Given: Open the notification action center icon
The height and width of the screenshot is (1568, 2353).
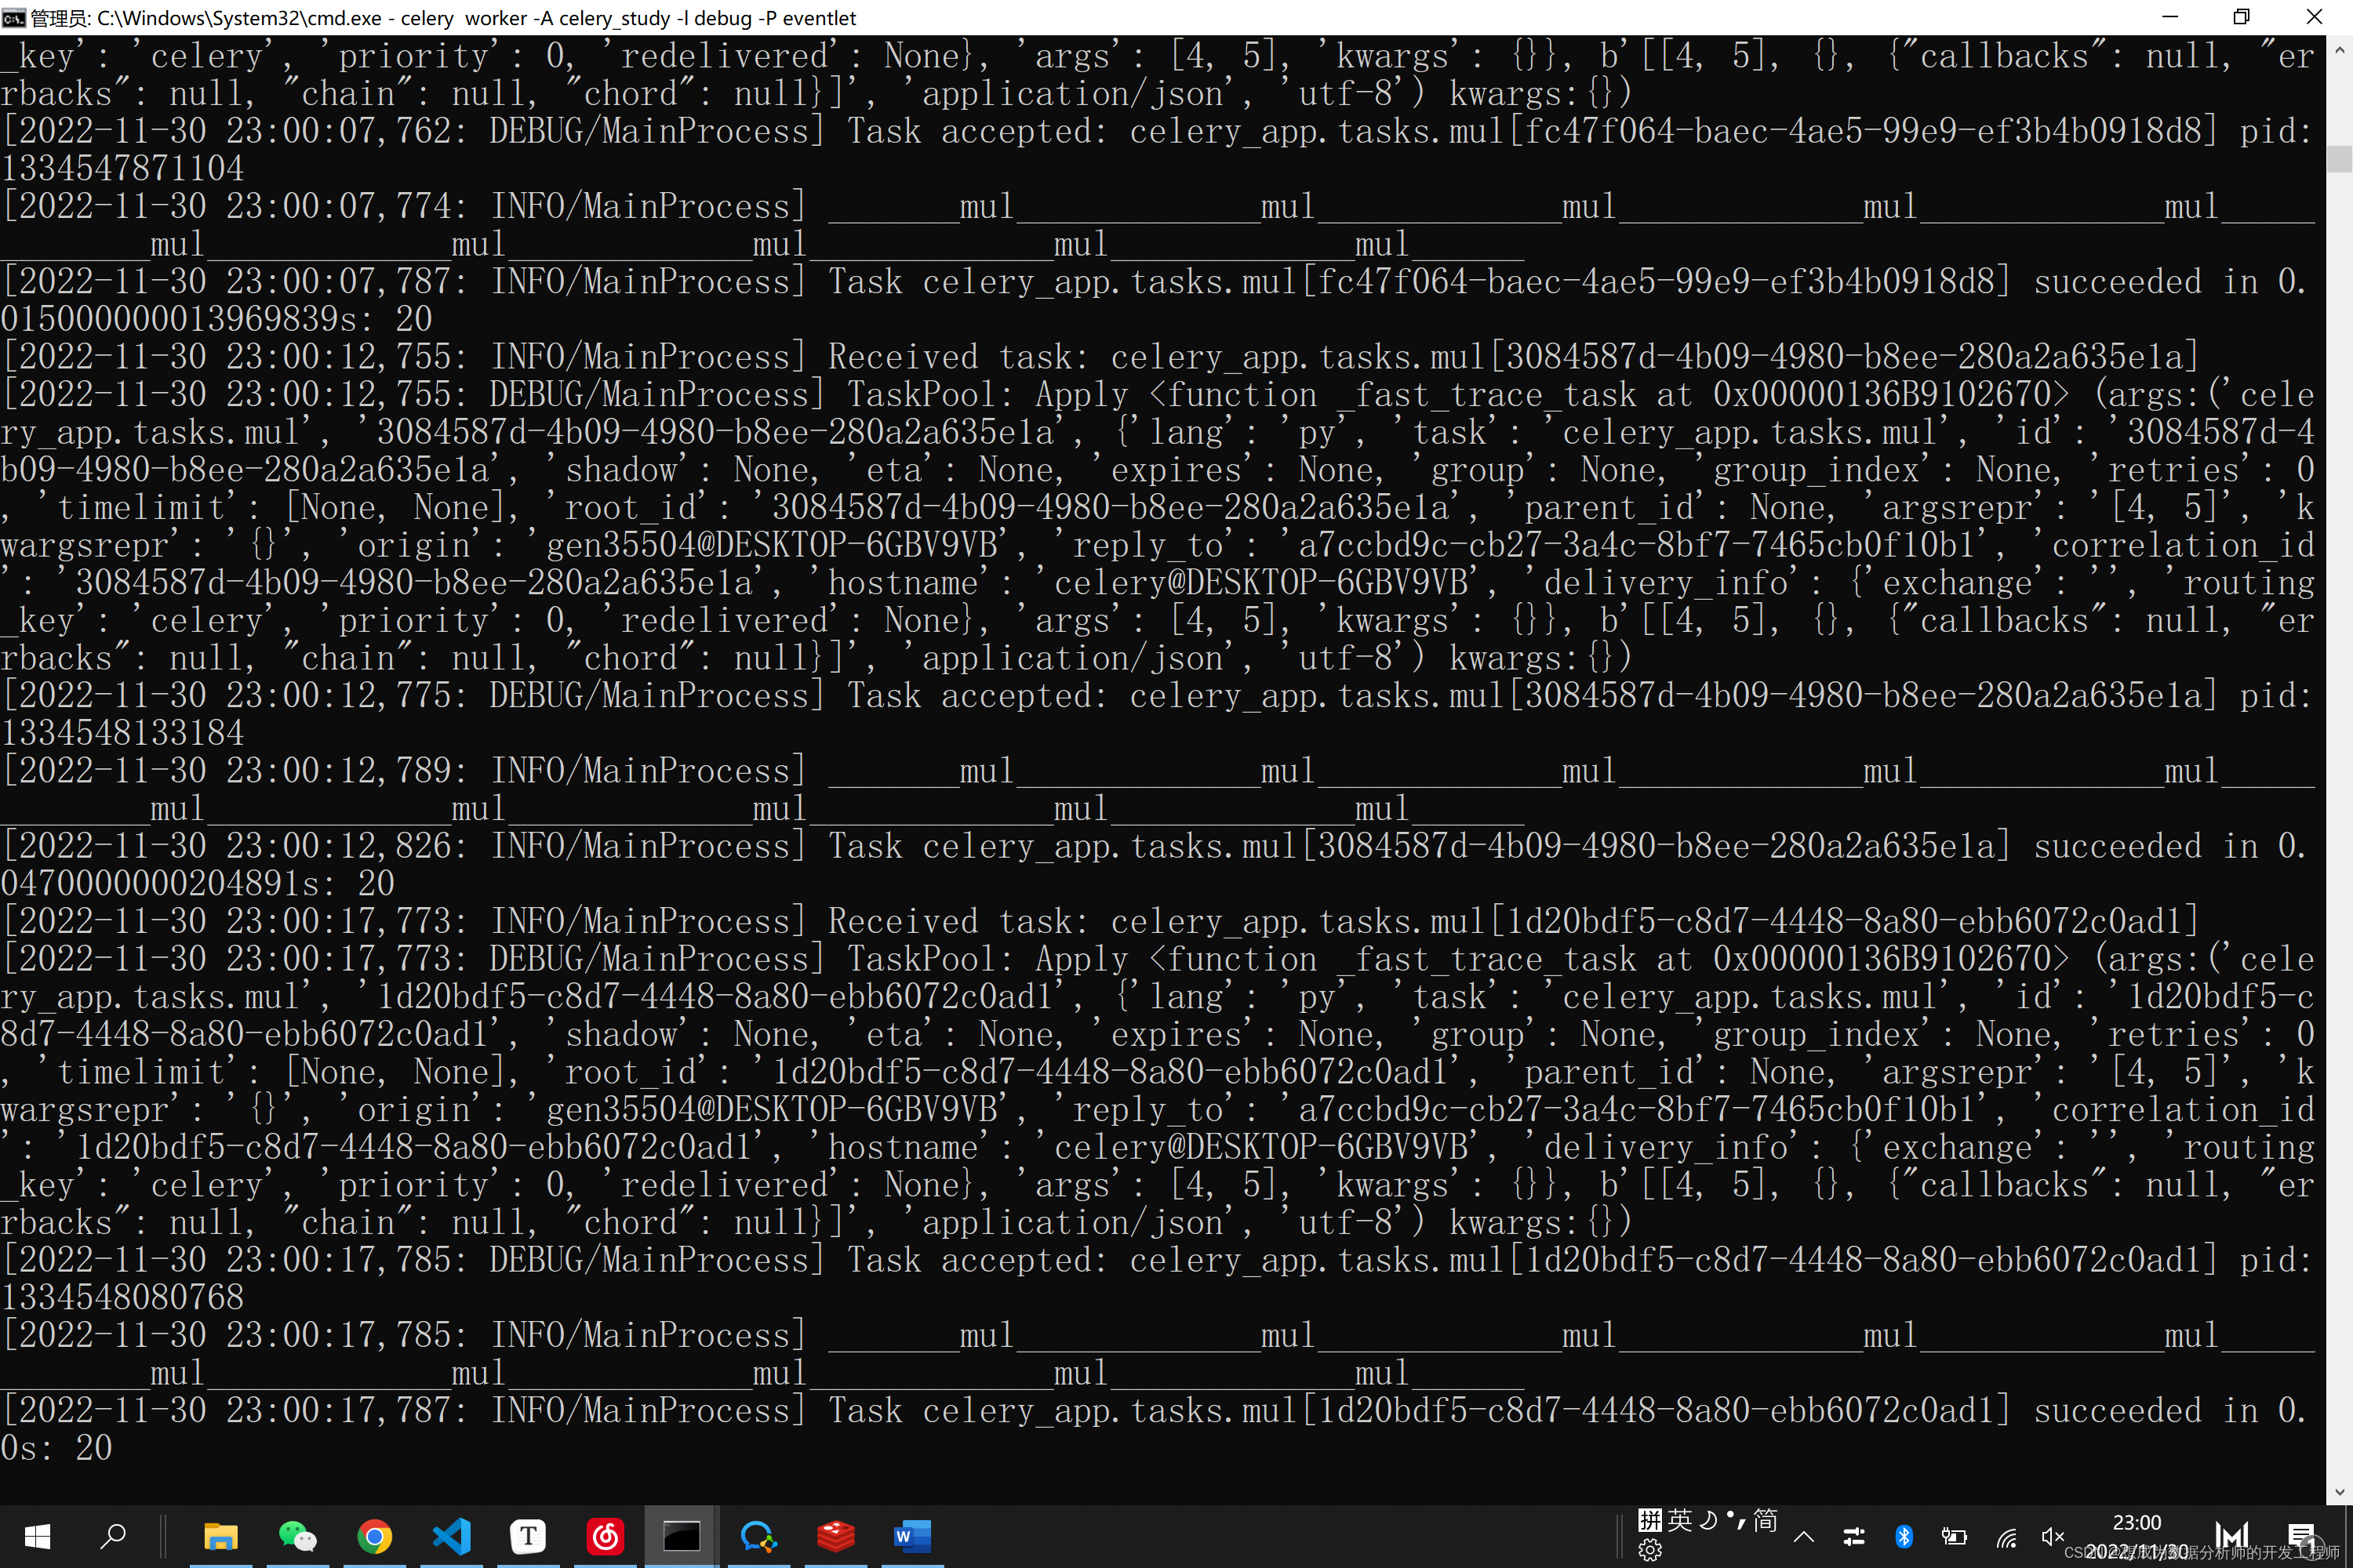Looking at the screenshot, I should click(2301, 1536).
